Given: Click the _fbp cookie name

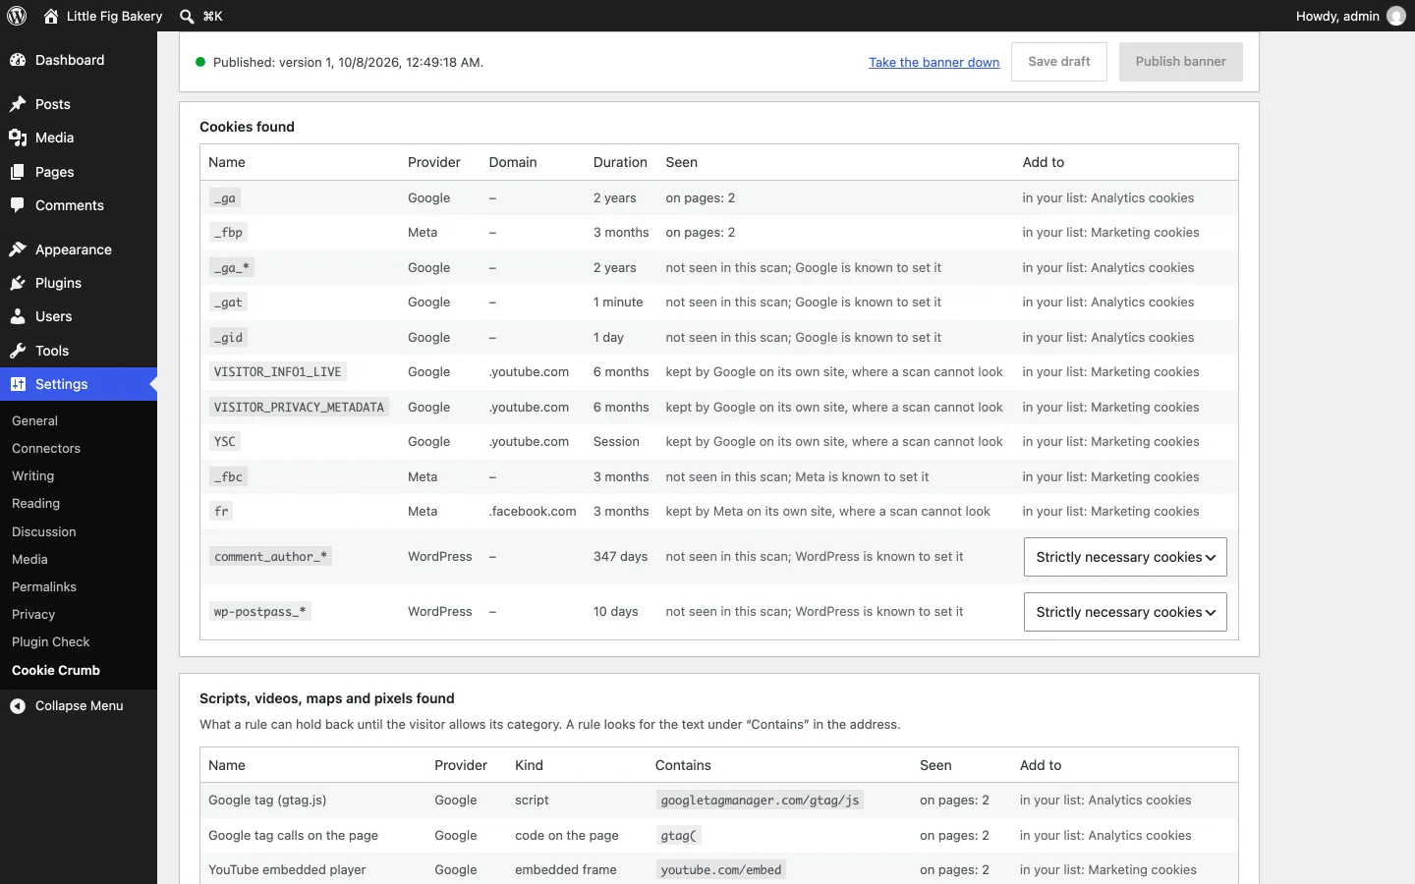Looking at the screenshot, I should [228, 233].
